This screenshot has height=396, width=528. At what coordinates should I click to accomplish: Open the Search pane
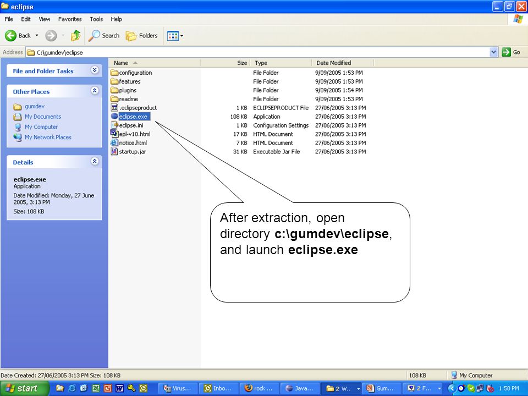click(104, 35)
